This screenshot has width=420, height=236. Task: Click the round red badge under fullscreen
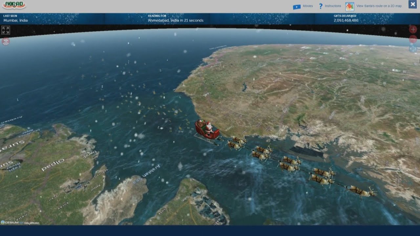6,42
